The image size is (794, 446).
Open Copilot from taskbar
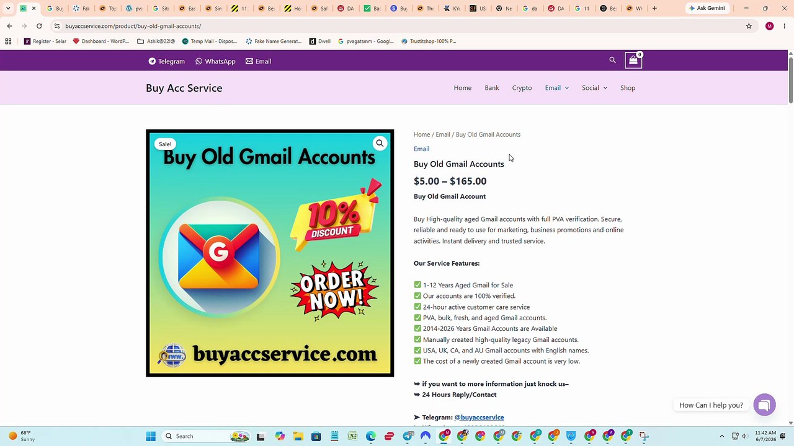280,436
